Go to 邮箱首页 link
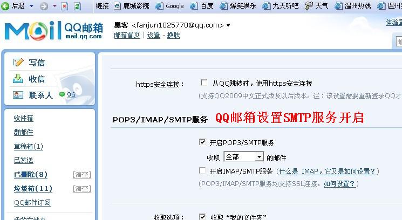The image size is (402, 220). [x=127, y=35]
